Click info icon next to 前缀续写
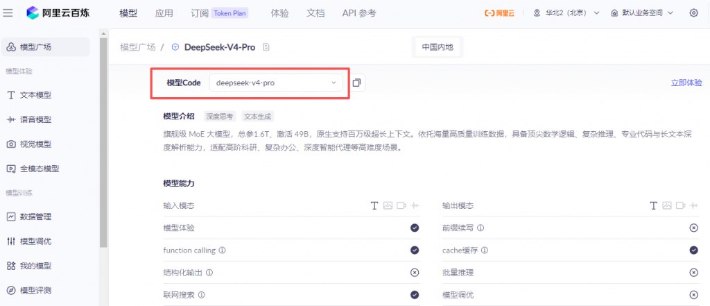710x306 pixels. 480,228
